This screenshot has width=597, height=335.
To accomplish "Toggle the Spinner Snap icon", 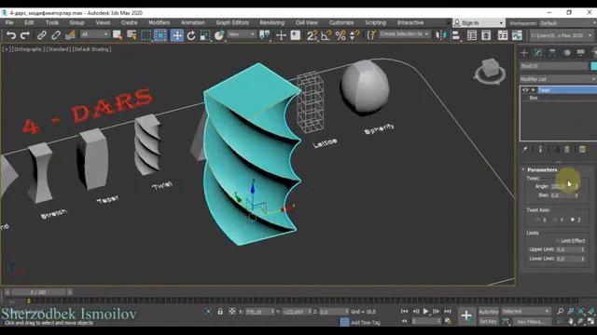I will coord(354,35).
